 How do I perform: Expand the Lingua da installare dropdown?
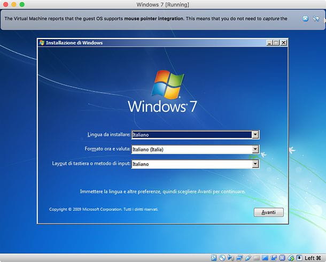click(x=255, y=135)
